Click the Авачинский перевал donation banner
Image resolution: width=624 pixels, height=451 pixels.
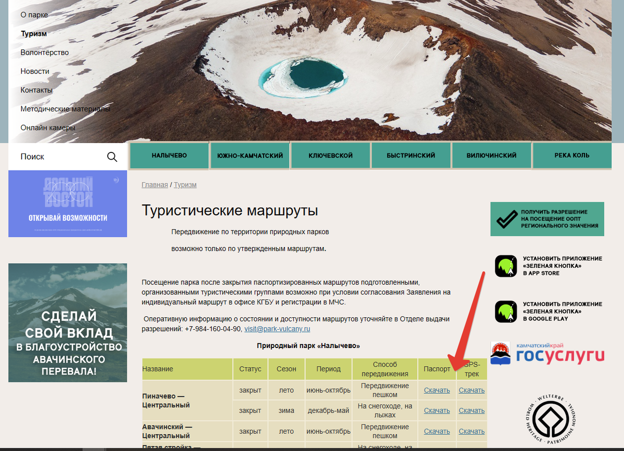click(68, 323)
